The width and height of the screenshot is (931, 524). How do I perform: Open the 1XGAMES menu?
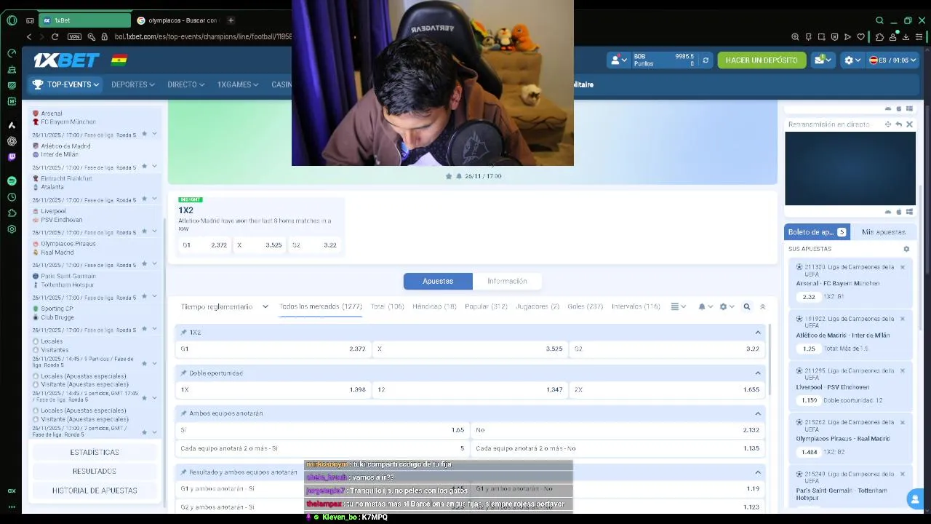[238, 84]
